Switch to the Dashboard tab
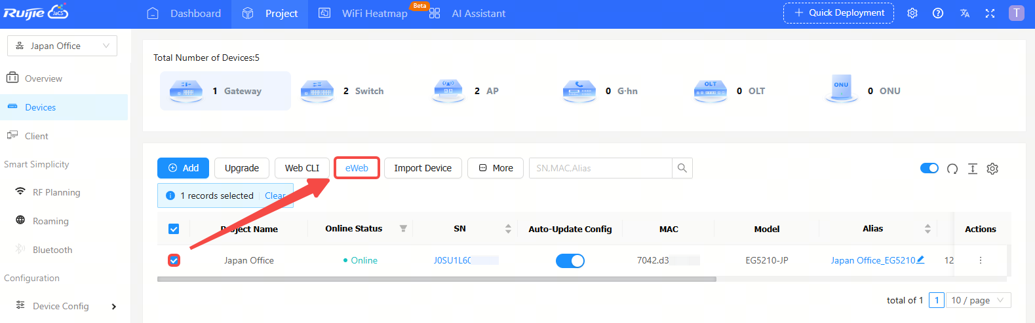This screenshot has height=323, width=1035. (186, 14)
